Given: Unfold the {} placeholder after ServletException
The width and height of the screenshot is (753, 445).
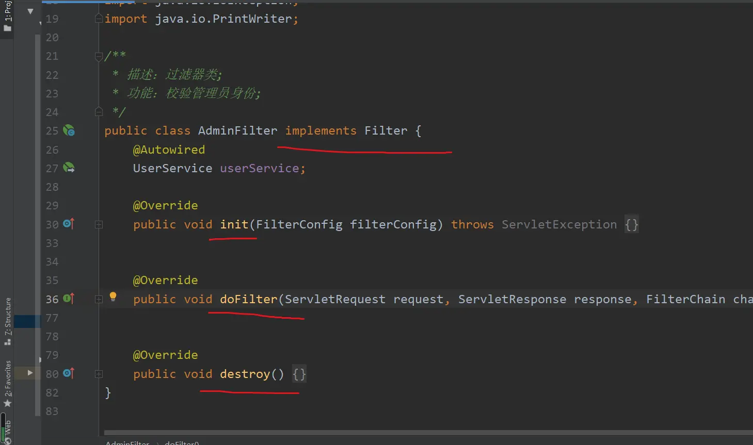Looking at the screenshot, I should 632,224.
